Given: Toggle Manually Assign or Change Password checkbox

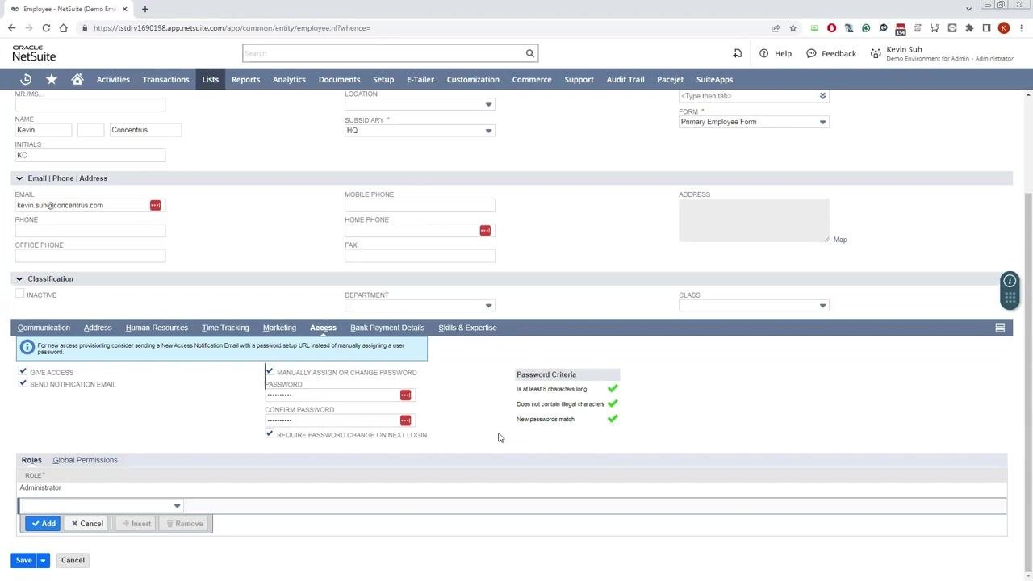Looking at the screenshot, I should pyautogui.click(x=270, y=371).
